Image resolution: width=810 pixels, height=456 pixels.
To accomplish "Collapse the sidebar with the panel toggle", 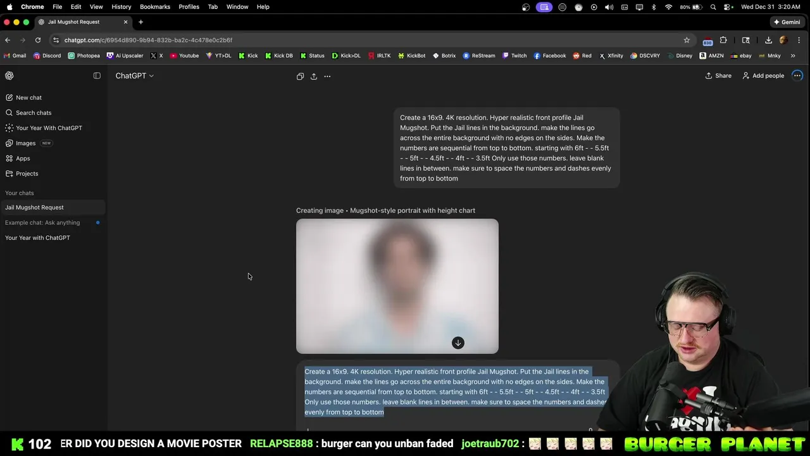I will 97,75.
